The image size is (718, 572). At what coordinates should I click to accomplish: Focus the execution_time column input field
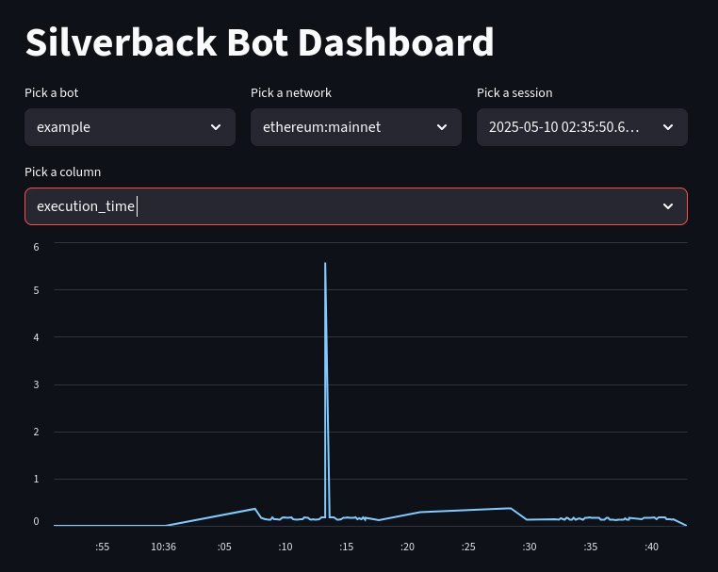click(x=356, y=206)
